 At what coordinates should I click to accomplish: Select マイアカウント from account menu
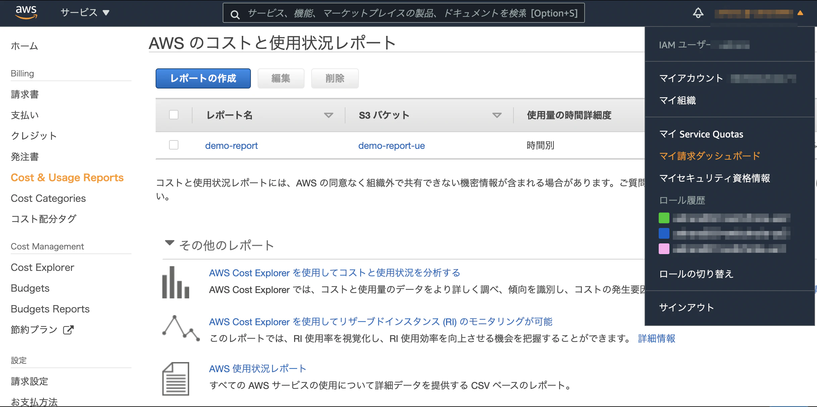click(691, 78)
